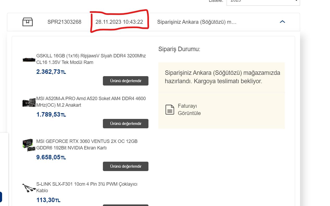The height and width of the screenshot is (206, 330).
Task: Click the order package icon next to SPR21303268
Action: [28, 22]
